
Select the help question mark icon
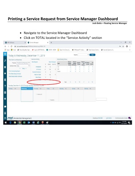[x=5, y=86]
